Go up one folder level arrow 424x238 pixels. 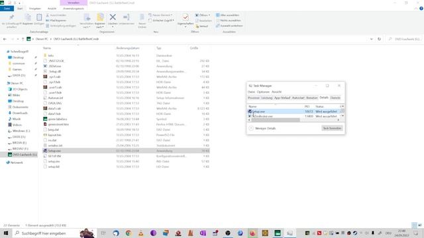(x=23, y=39)
